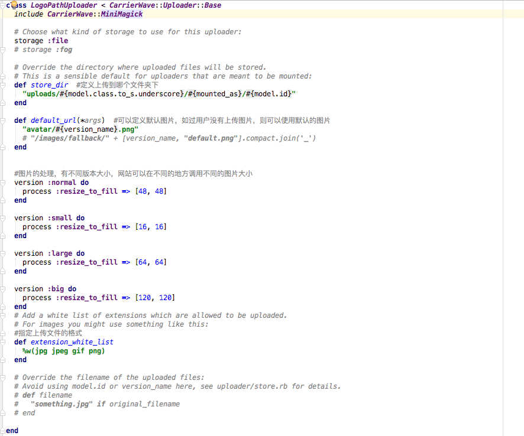Collapse the version :normal block

pyautogui.click(x=3, y=183)
